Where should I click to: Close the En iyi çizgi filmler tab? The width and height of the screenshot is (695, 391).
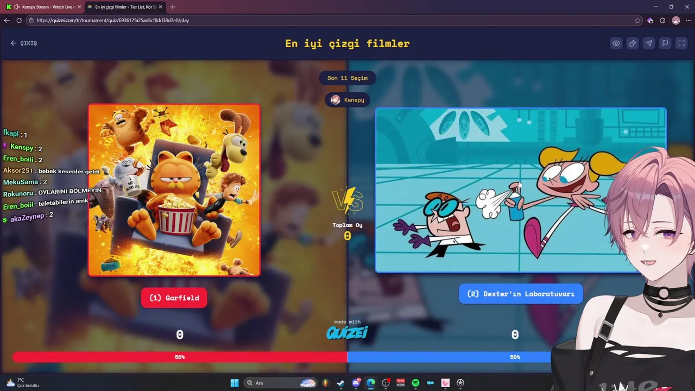[x=161, y=7]
